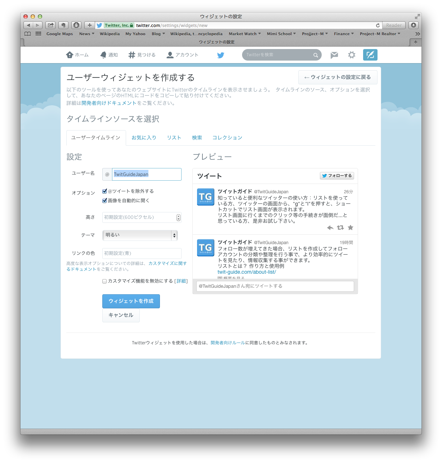442x463 pixels.
Task: Switch to the リスト tab
Action: tap(174, 138)
